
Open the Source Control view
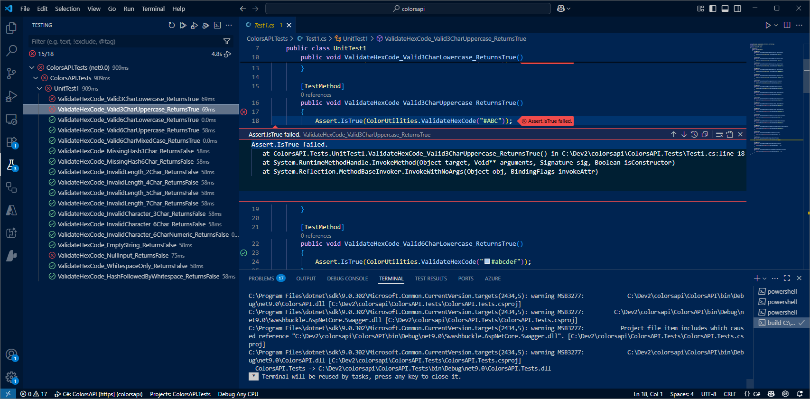coord(11,73)
